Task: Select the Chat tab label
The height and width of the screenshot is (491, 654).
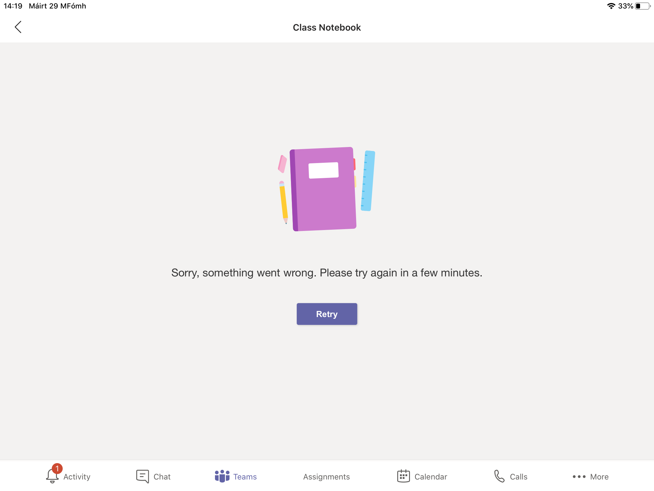Action: click(x=162, y=477)
